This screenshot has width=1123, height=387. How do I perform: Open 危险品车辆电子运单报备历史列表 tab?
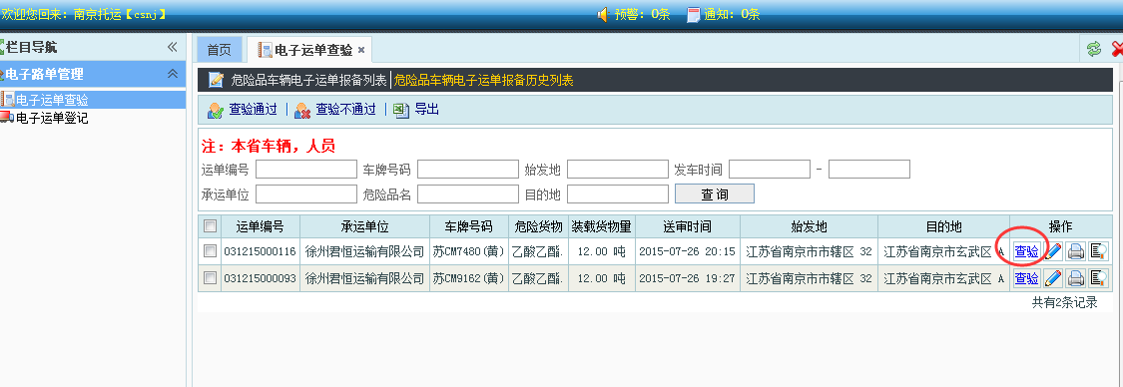point(484,80)
